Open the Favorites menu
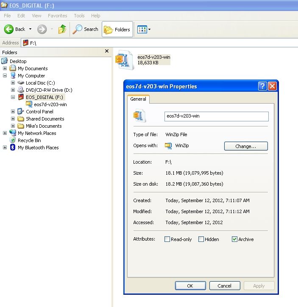The width and height of the screenshot is (298, 307). 57,16
